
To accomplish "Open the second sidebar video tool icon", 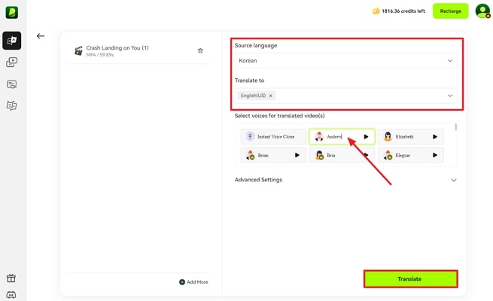I will 11,62.
